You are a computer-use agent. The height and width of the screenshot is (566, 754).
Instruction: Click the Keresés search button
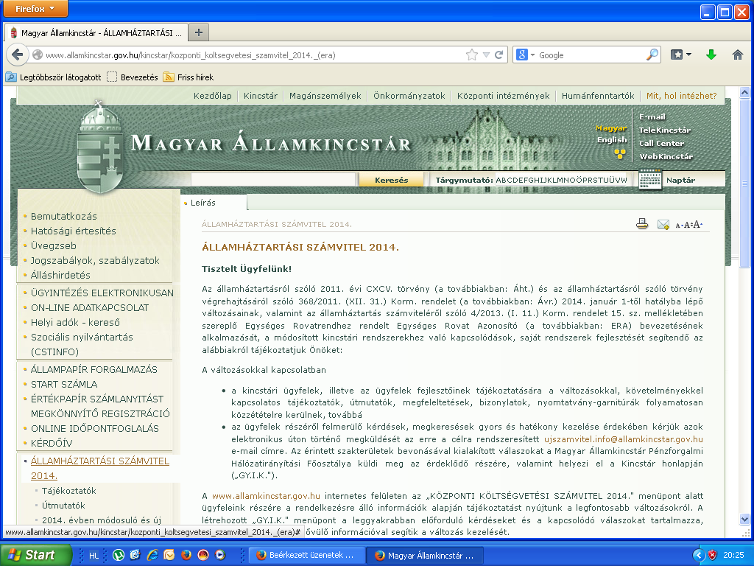click(x=392, y=180)
